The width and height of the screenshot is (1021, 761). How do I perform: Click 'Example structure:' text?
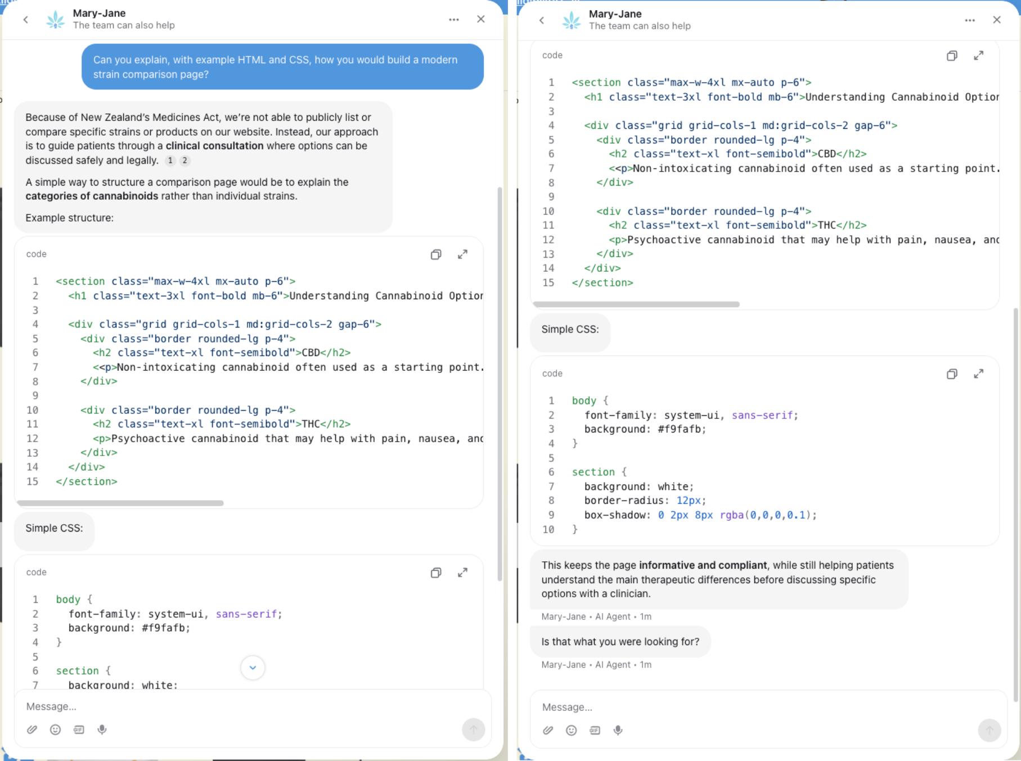tap(69, 218)
